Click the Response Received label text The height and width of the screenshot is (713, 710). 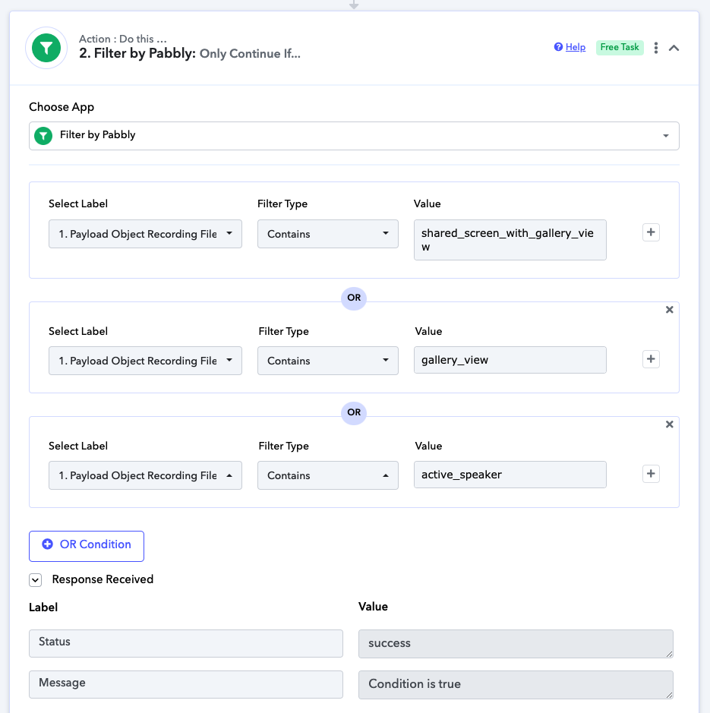pos(103,579)
